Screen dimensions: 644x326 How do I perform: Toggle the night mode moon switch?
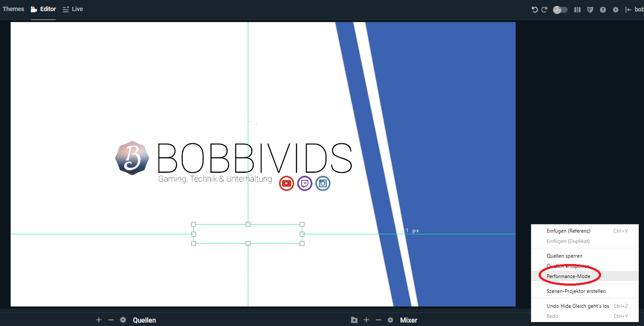point(560,9)
